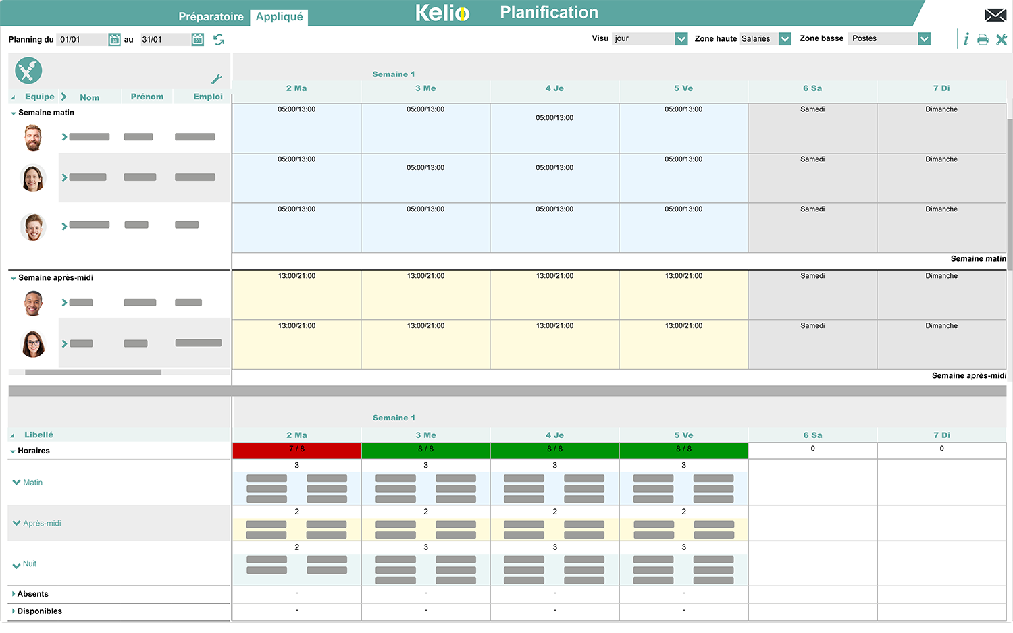Image resolution: width=1013 pixels, height=633 pixels.
Task: Open the Visu 'jour' dropdown
Action: point(681,38)
